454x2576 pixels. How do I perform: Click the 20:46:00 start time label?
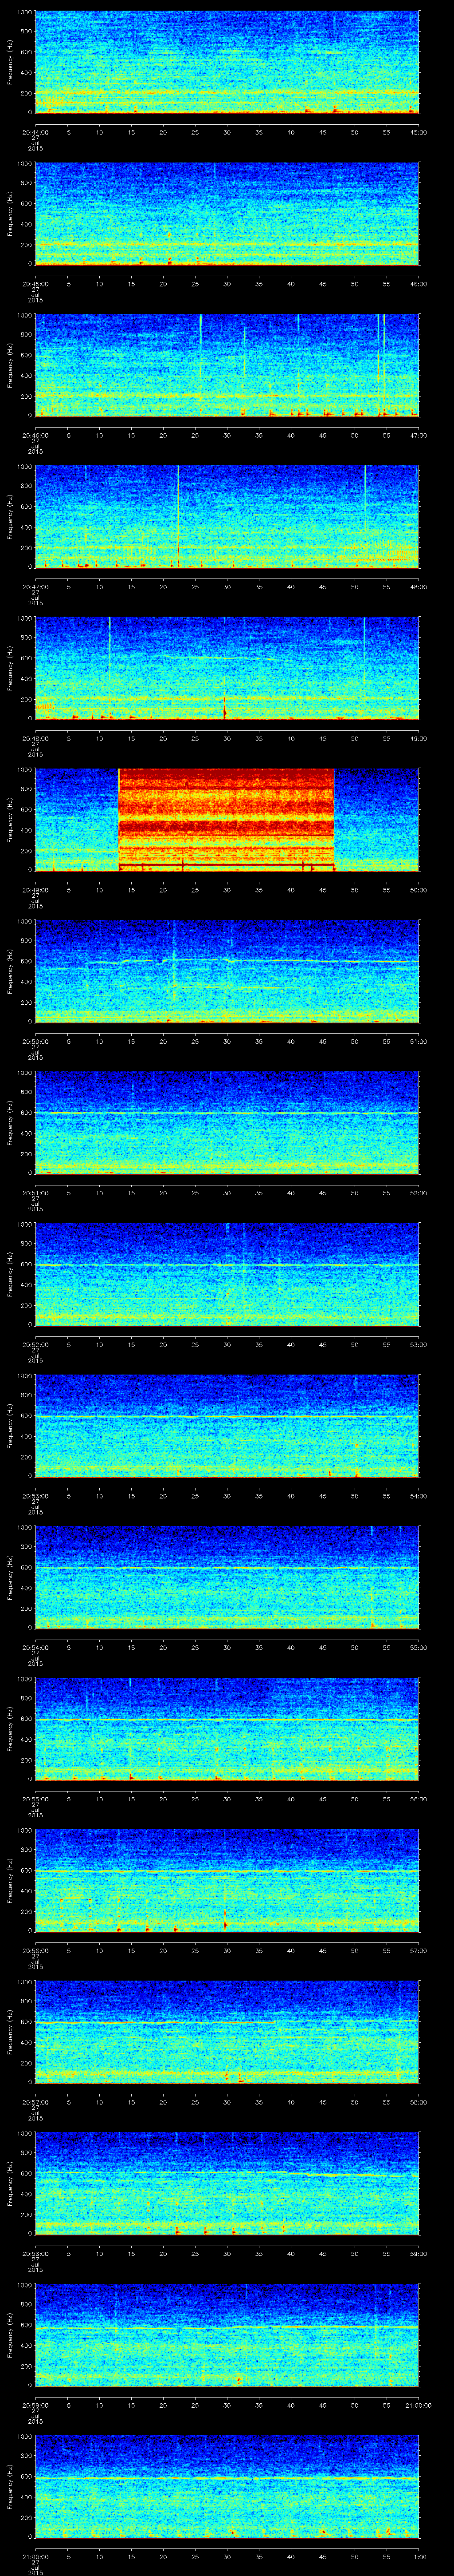[35, 435]
